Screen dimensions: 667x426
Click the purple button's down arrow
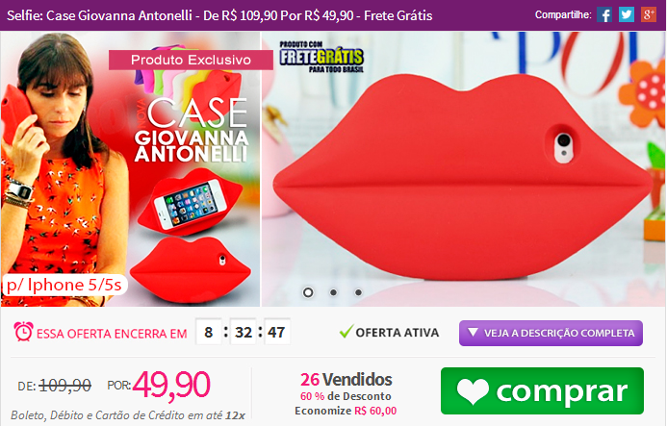tap(473, 332)
